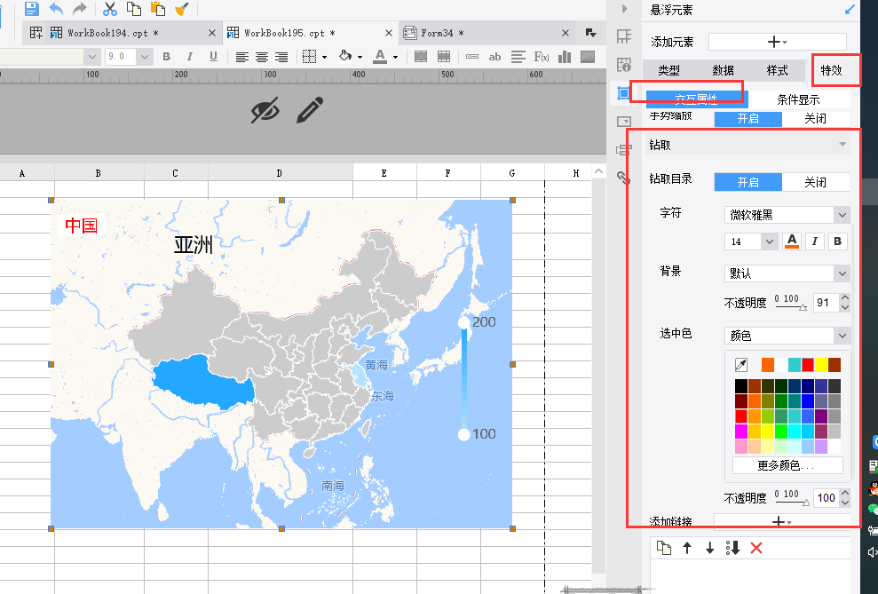
Task: Copy the selected content
Action: [134, 8]
